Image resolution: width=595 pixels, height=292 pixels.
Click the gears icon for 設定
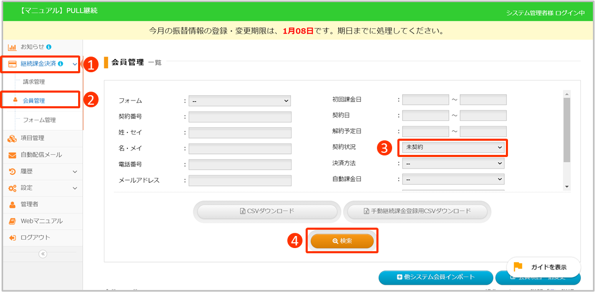tap(12, 188)
